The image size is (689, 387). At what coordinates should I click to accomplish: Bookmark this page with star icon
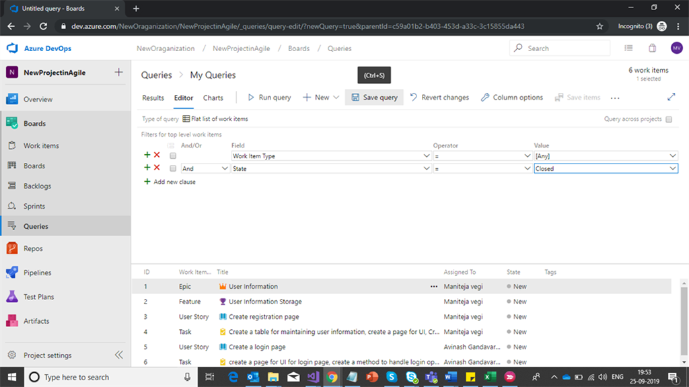[x=600, y=26]
